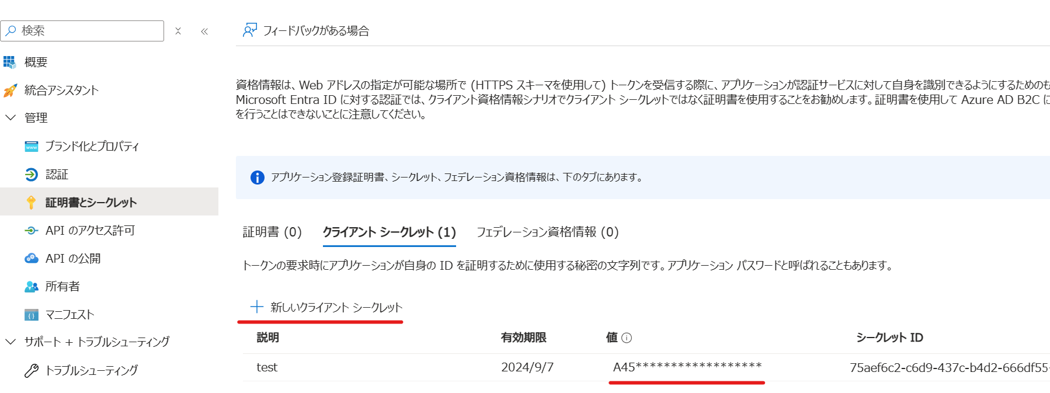Click the トラブルシューティング wrench icon
The width and height of the screenshot is (1050, 393).
32,370
